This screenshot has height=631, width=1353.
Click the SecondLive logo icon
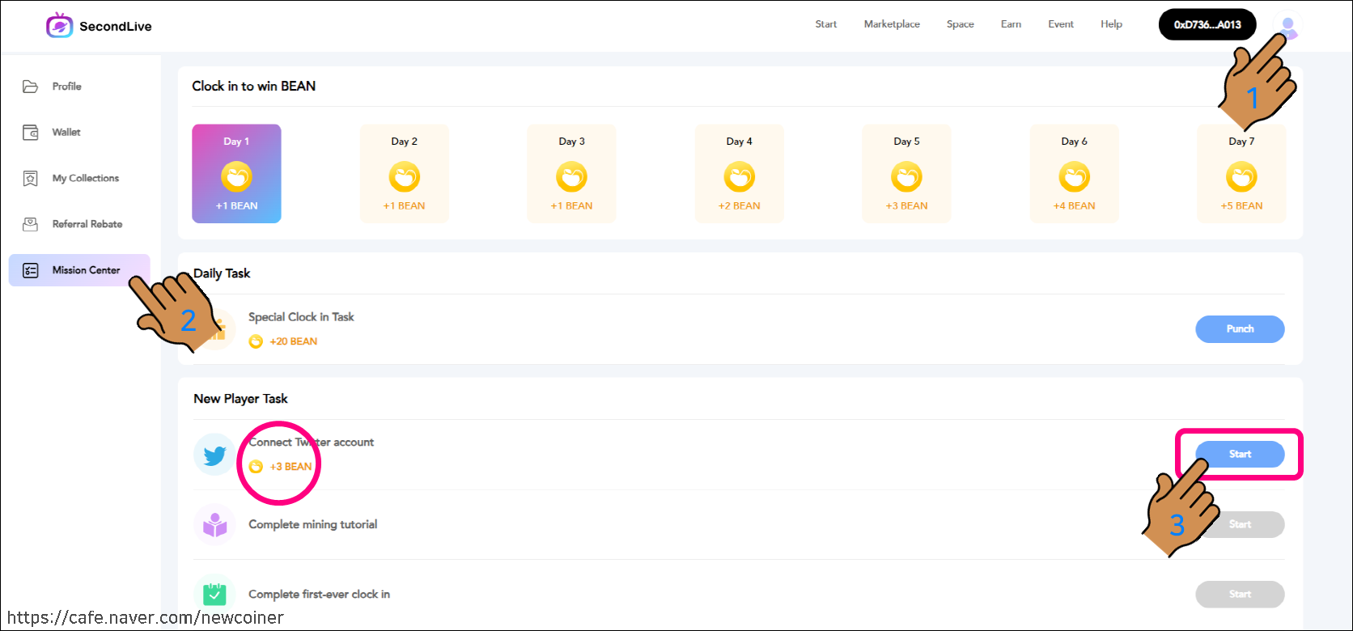60,26
